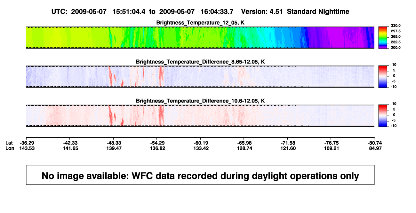Click the 8.65-12.05 difference color scale legend
This screenshot has width=416, height=213.
point(383,76)
